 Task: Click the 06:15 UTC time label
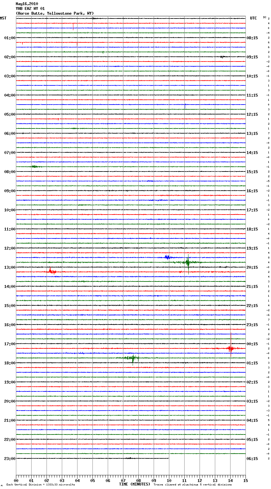[x=252, y=459]
